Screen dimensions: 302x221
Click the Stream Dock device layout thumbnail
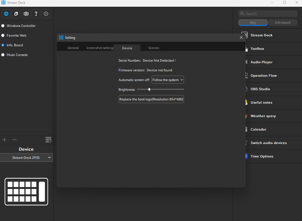[26, 191]
